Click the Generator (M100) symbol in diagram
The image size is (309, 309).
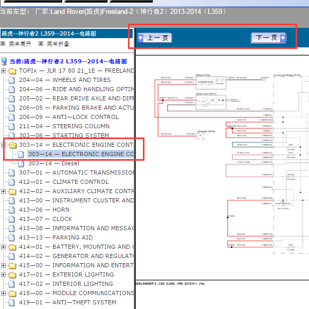tap(201, 136)
